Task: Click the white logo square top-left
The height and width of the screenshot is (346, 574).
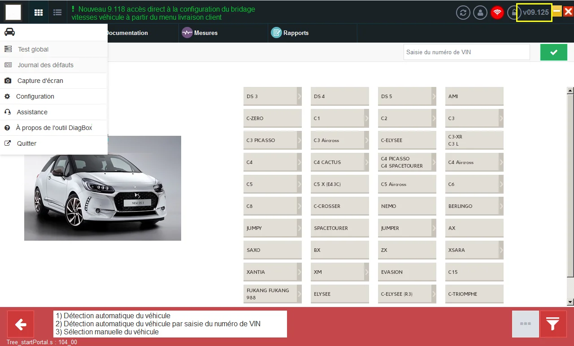Action: [x=13, y=12]
